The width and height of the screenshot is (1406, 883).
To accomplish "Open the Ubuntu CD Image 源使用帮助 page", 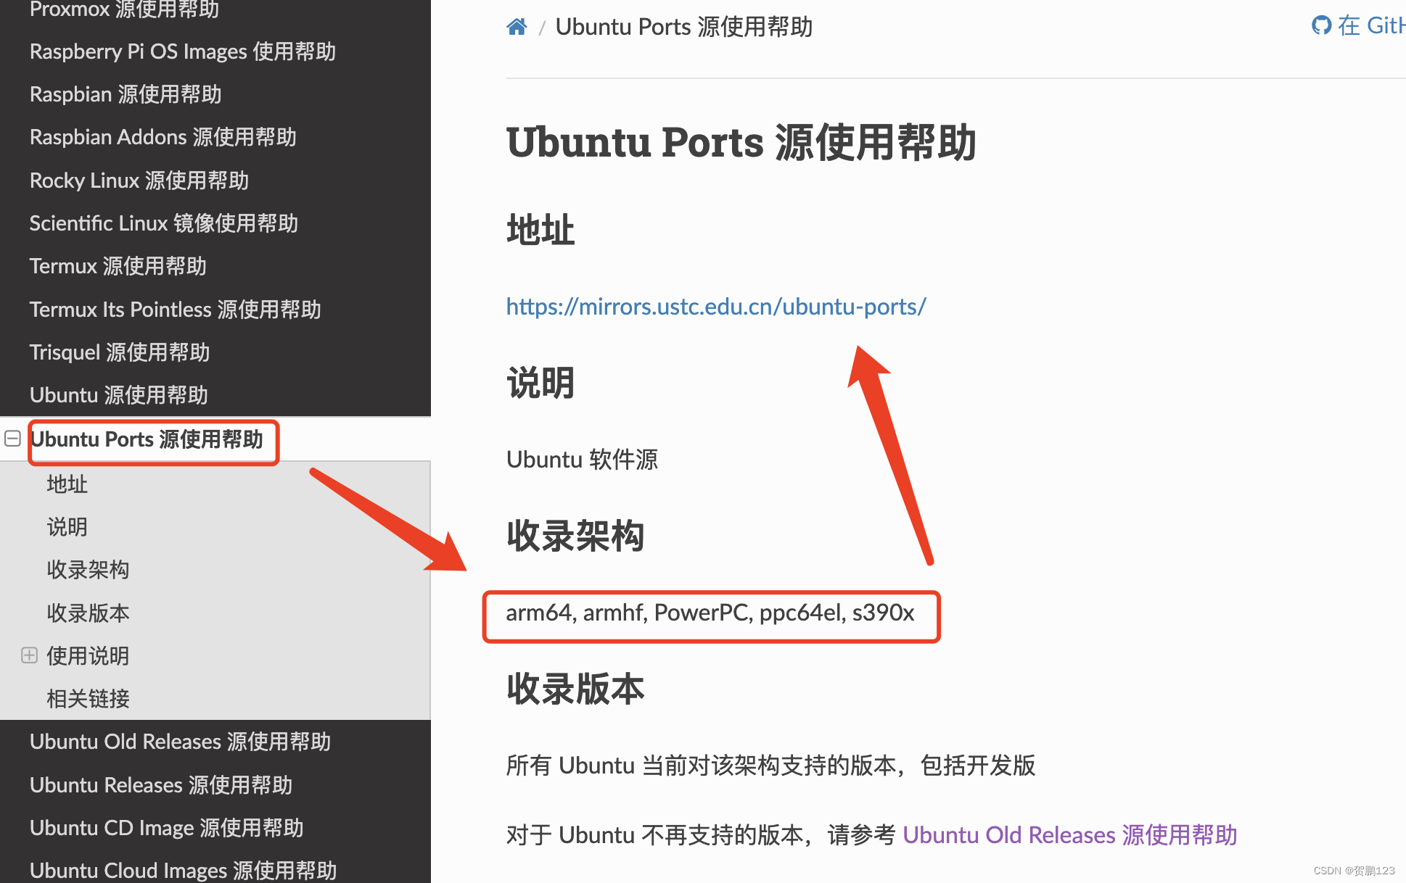I will coord(166,827).
